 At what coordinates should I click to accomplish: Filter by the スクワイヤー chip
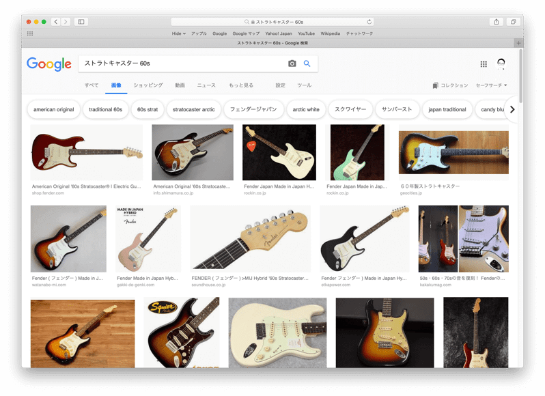350,109
